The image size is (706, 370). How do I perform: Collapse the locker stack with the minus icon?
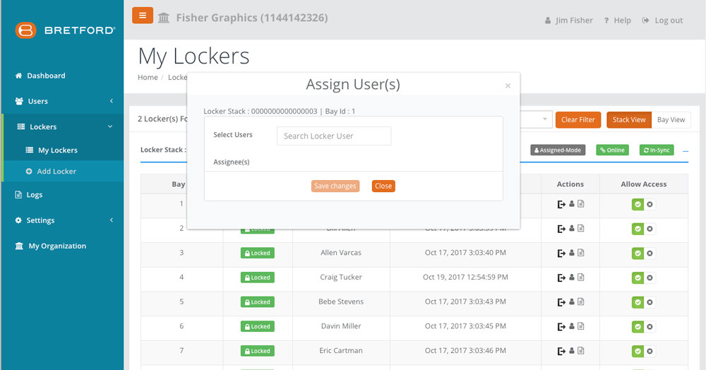pos(686,151)
